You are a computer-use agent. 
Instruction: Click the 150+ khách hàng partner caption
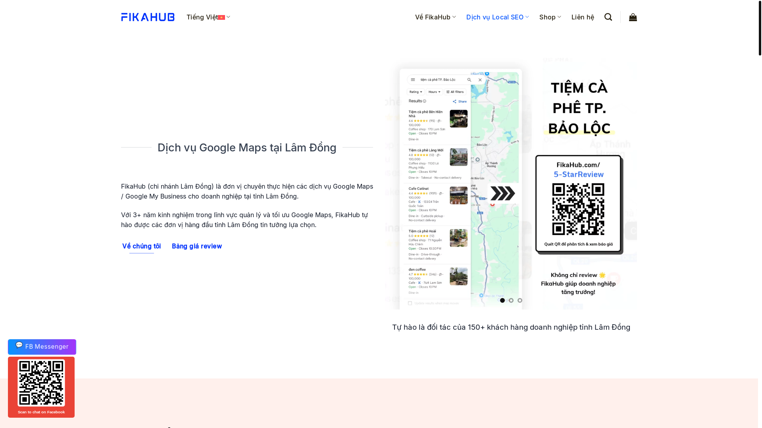(511, 327)
